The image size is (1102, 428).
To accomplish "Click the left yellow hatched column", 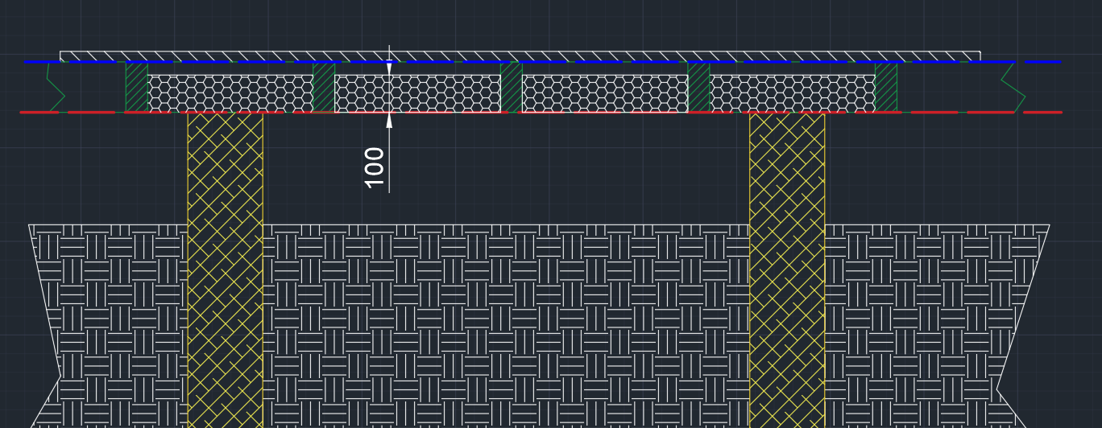I will 225,265.
